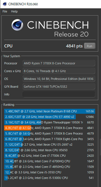Click the Processor name field
This screenshot has width=101, height=187.
(x=59, y=63)
